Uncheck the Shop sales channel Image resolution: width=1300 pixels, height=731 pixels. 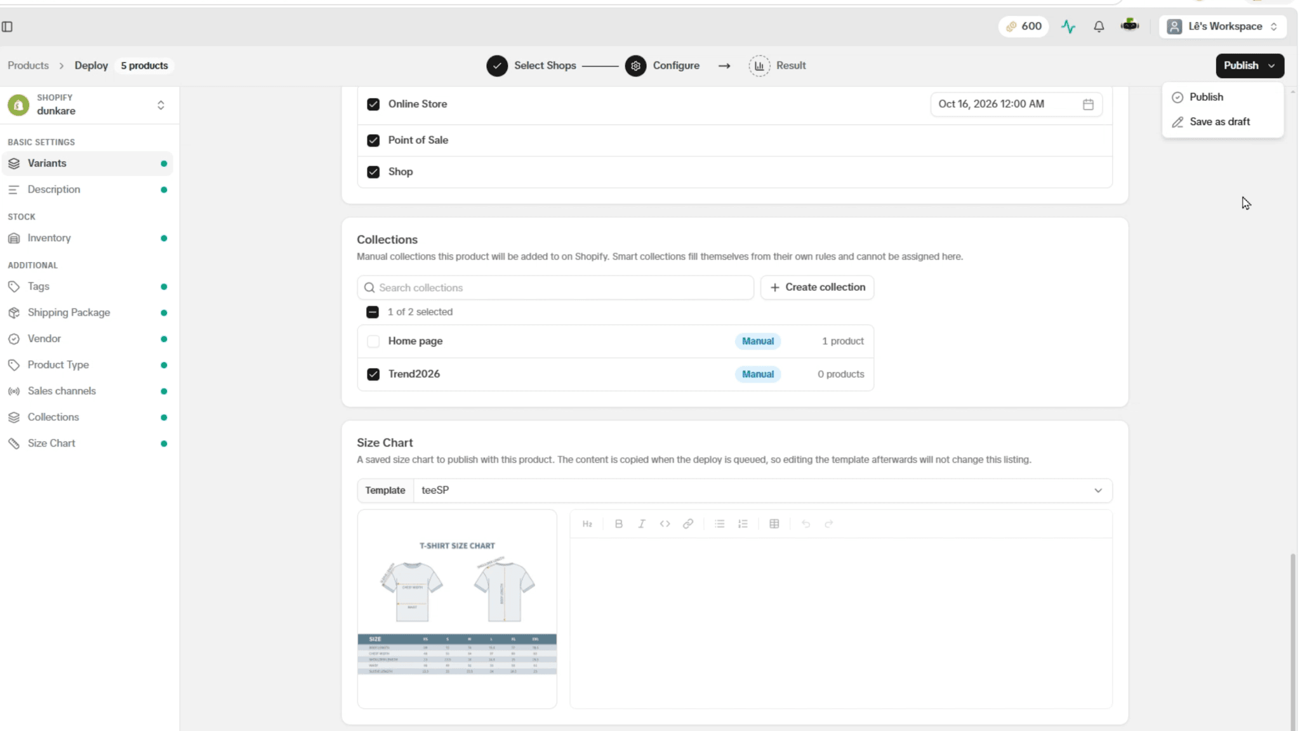[373, 172]
